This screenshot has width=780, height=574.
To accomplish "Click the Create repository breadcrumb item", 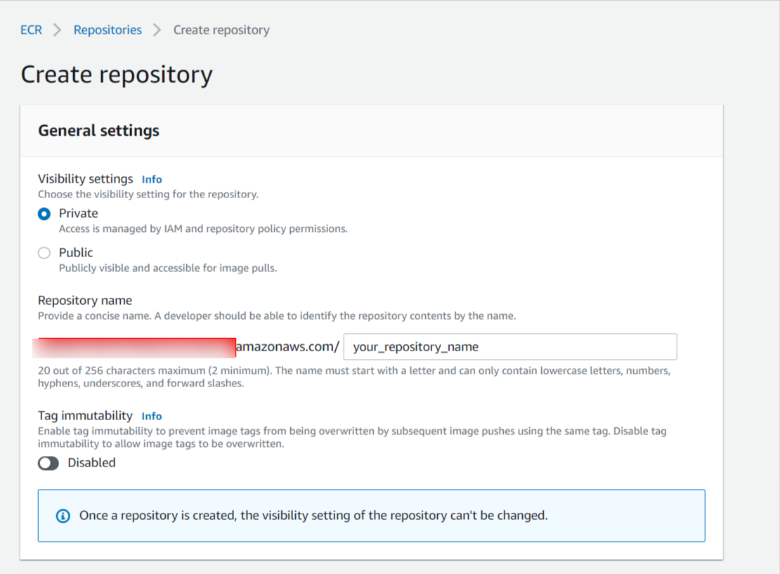I will tap(221, 30).
